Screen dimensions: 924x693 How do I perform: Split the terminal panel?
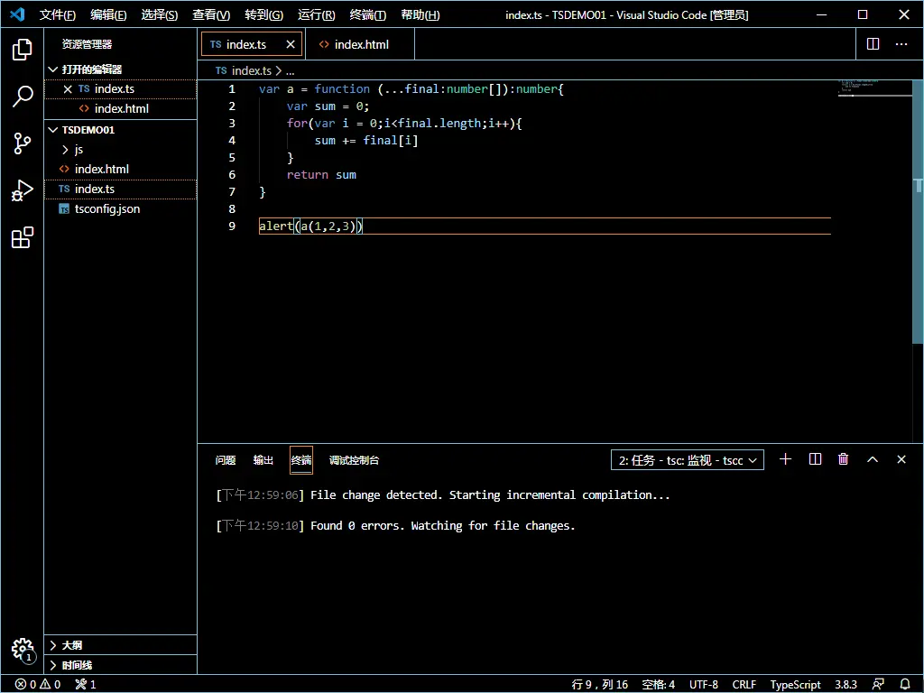pos(815,459)
